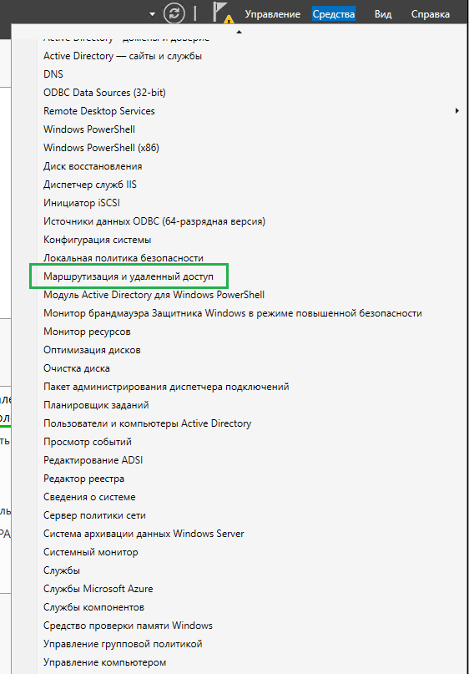Open Просмотр событий
469x674 pixels.
pyautogui.click(x=88, y=442)
